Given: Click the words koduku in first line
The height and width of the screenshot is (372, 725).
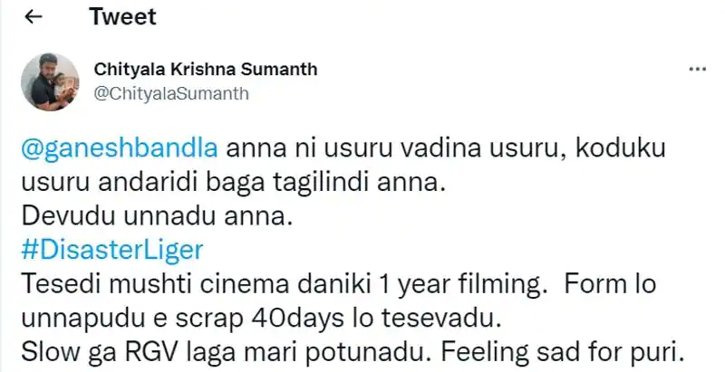Looking at the screenshot, I should click(x=620, y=148).
